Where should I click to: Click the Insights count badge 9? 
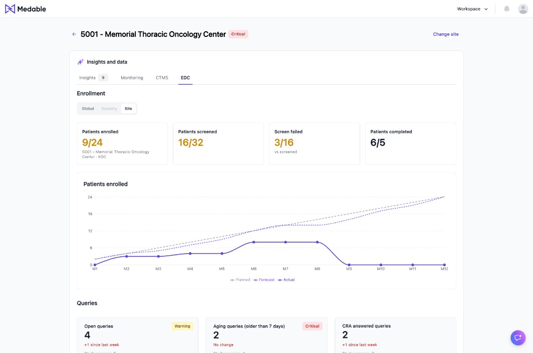pos(103,78)
